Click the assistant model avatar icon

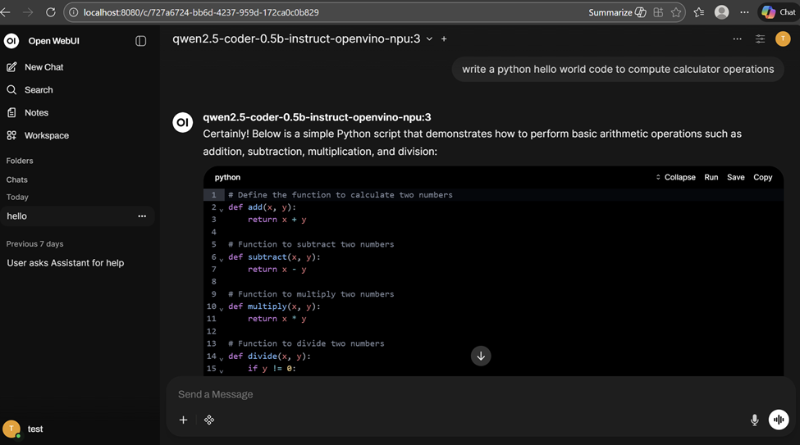183,122
